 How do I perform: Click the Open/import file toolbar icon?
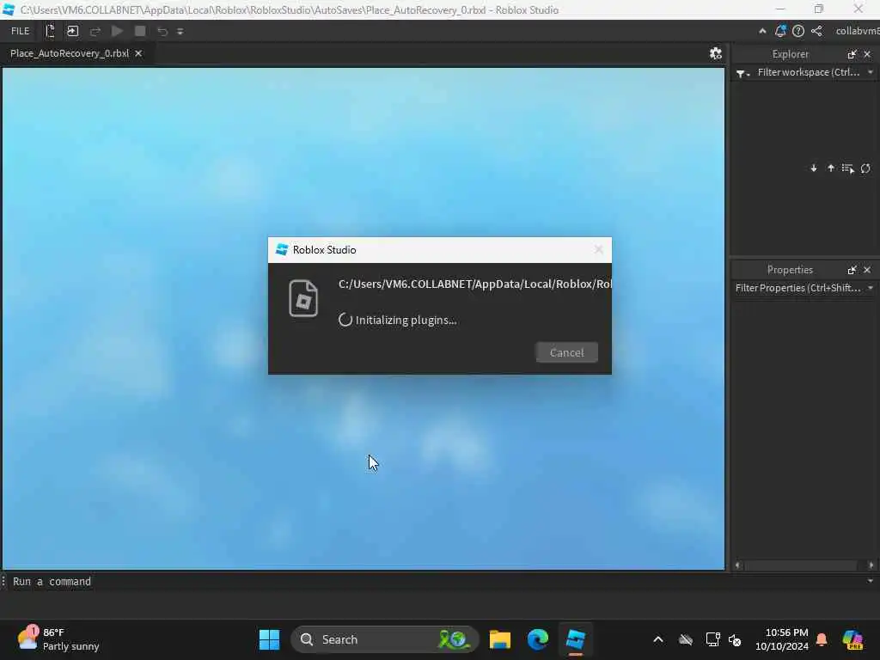pyautogui.click(x=72, y=32)
